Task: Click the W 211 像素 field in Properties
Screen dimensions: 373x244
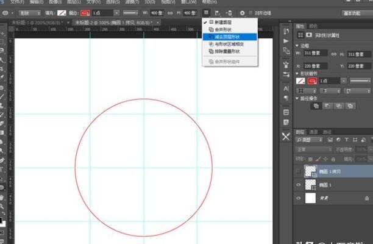Action: [x=316, y=53]
